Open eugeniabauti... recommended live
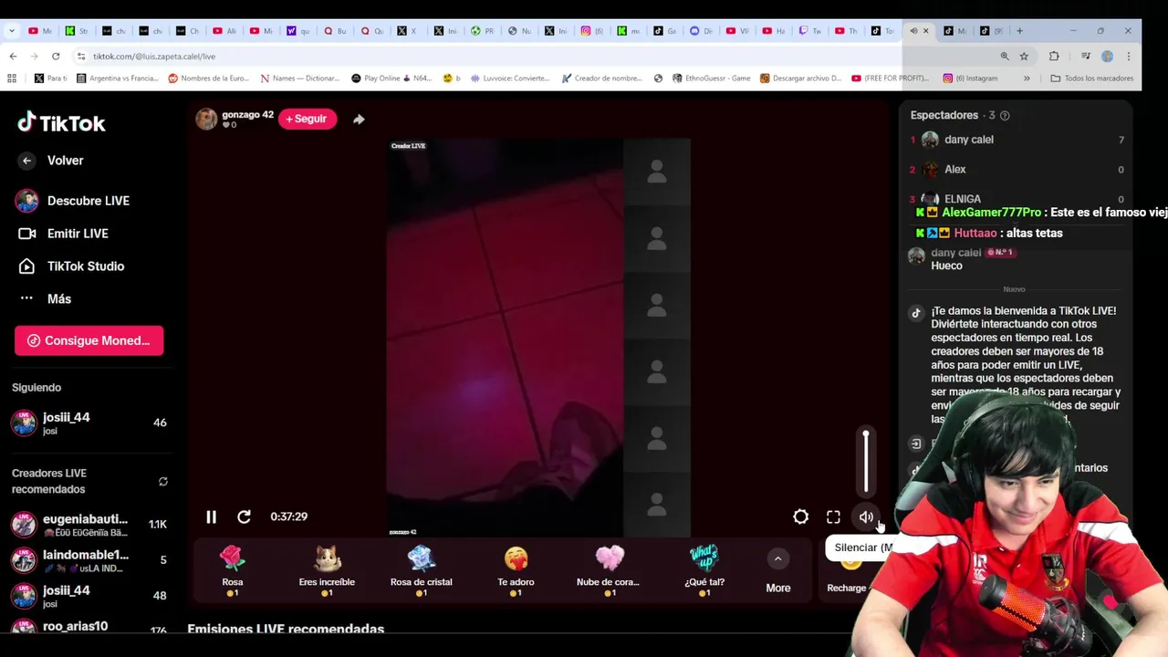1168x657 pixels. pyautogui.click(x=89, y=525)
